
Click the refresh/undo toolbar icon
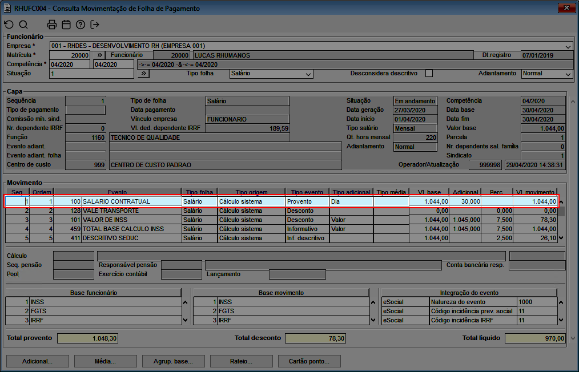(9, 25)
